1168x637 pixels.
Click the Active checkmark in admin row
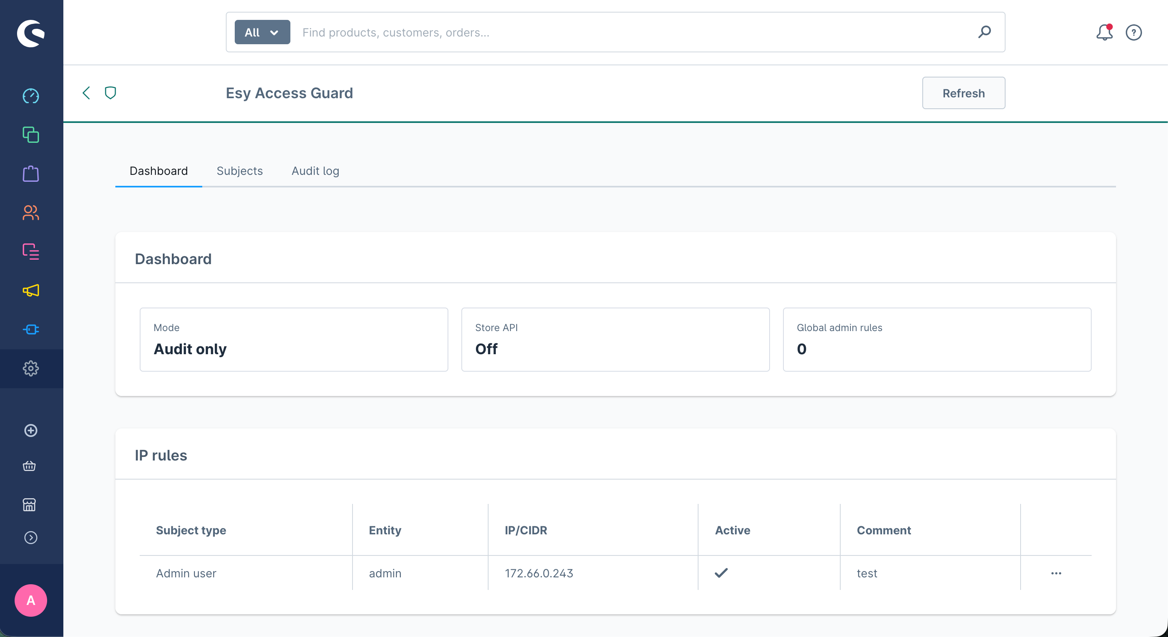pos(721,573)
